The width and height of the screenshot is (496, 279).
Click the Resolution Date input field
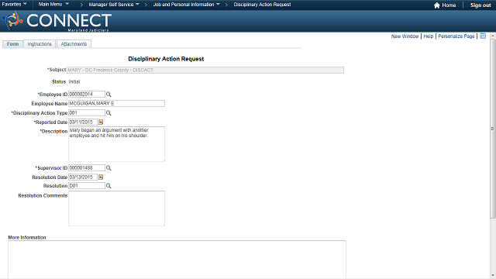(x=83, y=177)
